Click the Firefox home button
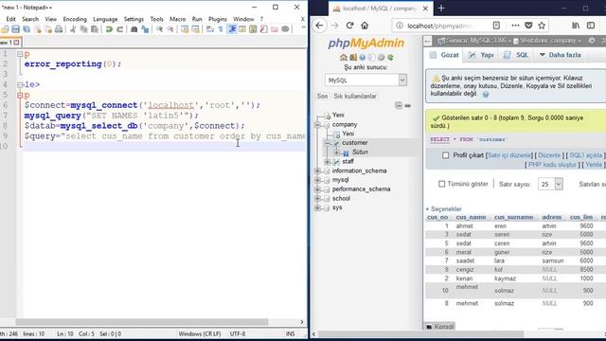This screenshot has width=606, height=341. (x=365, y=26)
